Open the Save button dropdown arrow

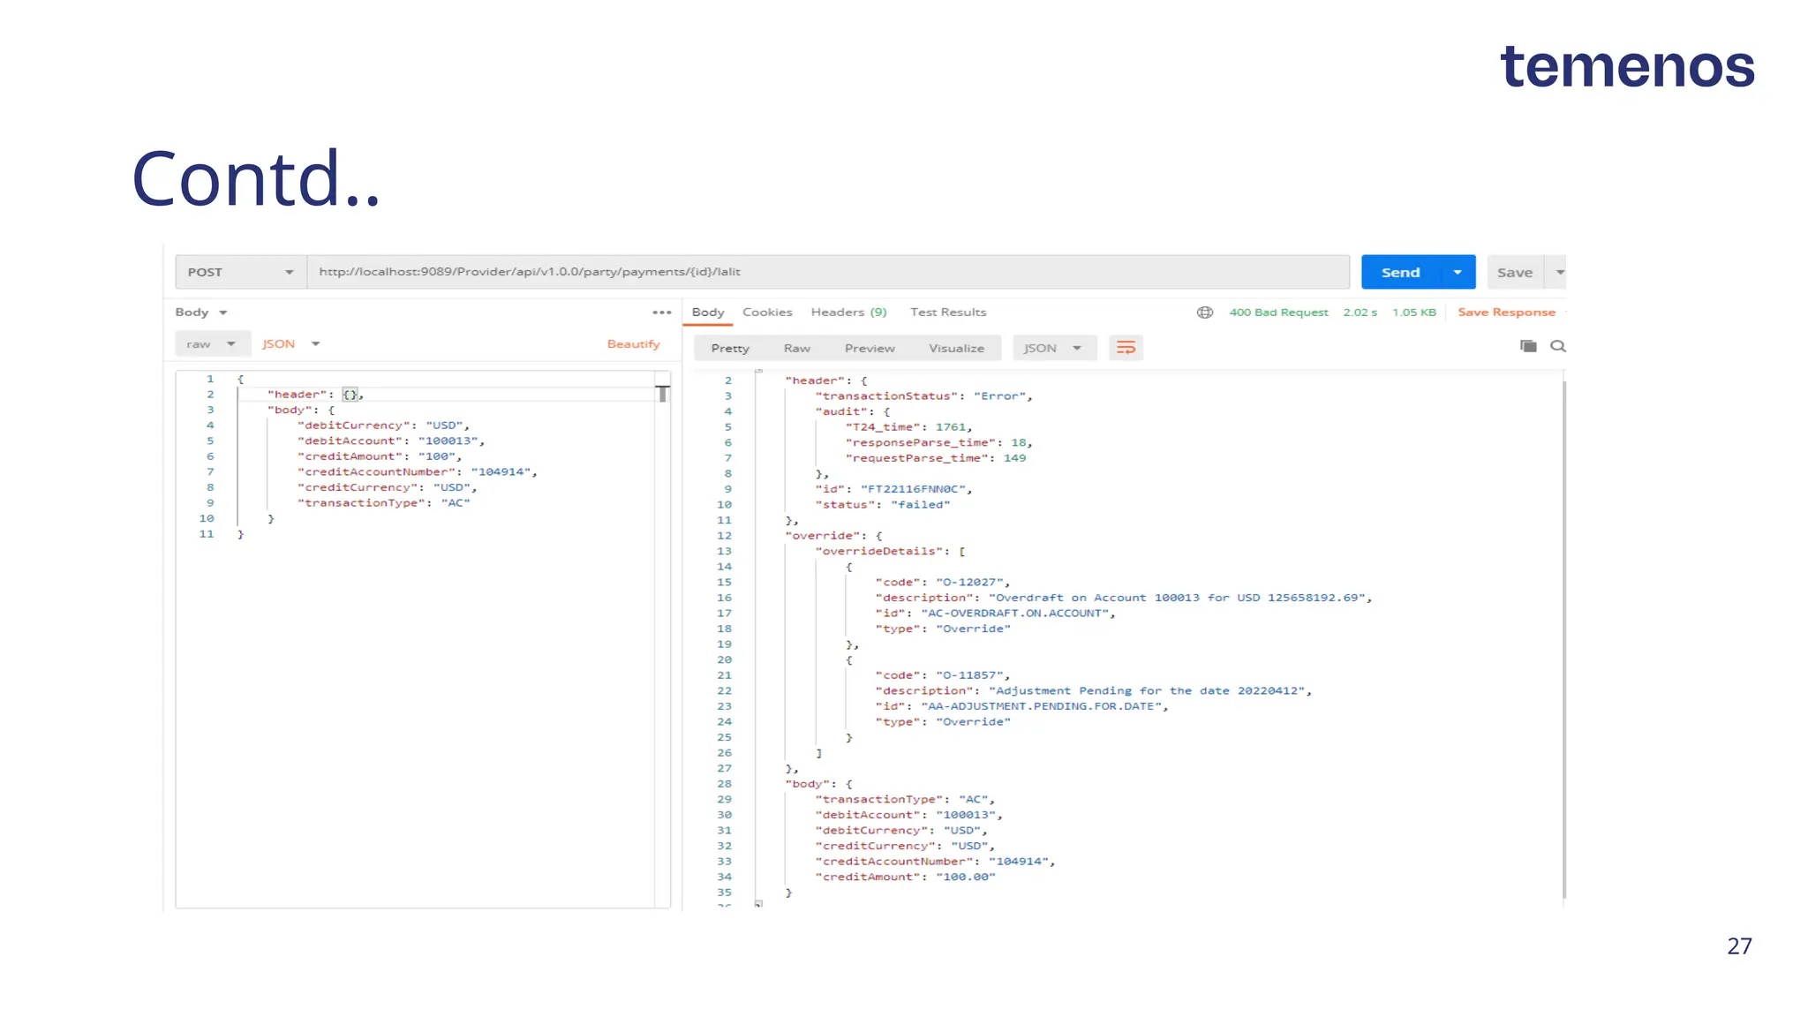pos(1559,272)
